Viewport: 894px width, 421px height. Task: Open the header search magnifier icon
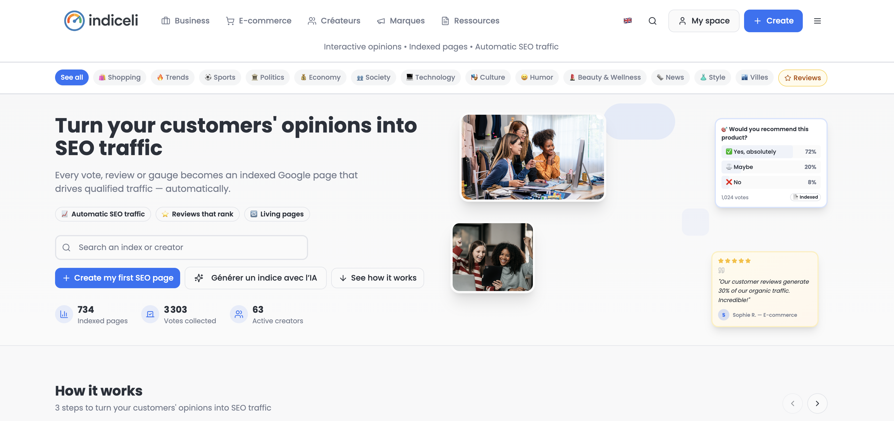652,21
